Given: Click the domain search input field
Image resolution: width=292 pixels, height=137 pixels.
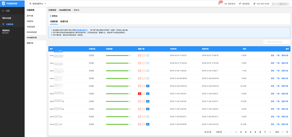Looking at the screenshot, I should tap(277, 42).
